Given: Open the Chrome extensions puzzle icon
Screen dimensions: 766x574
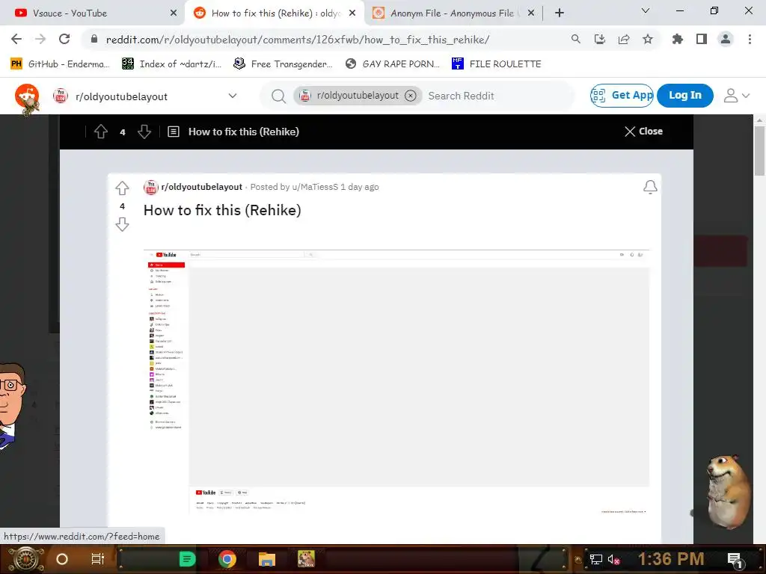Looking at the screenshot, I should coord(677,39).
